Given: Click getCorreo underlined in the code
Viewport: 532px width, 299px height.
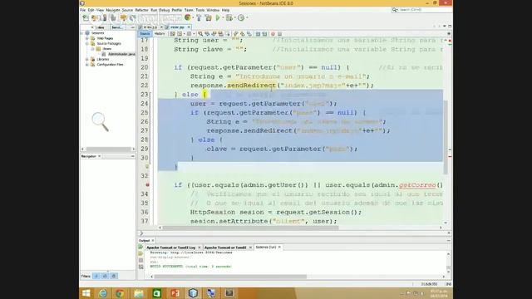Looking at the screenshot, I should [417, 185].
